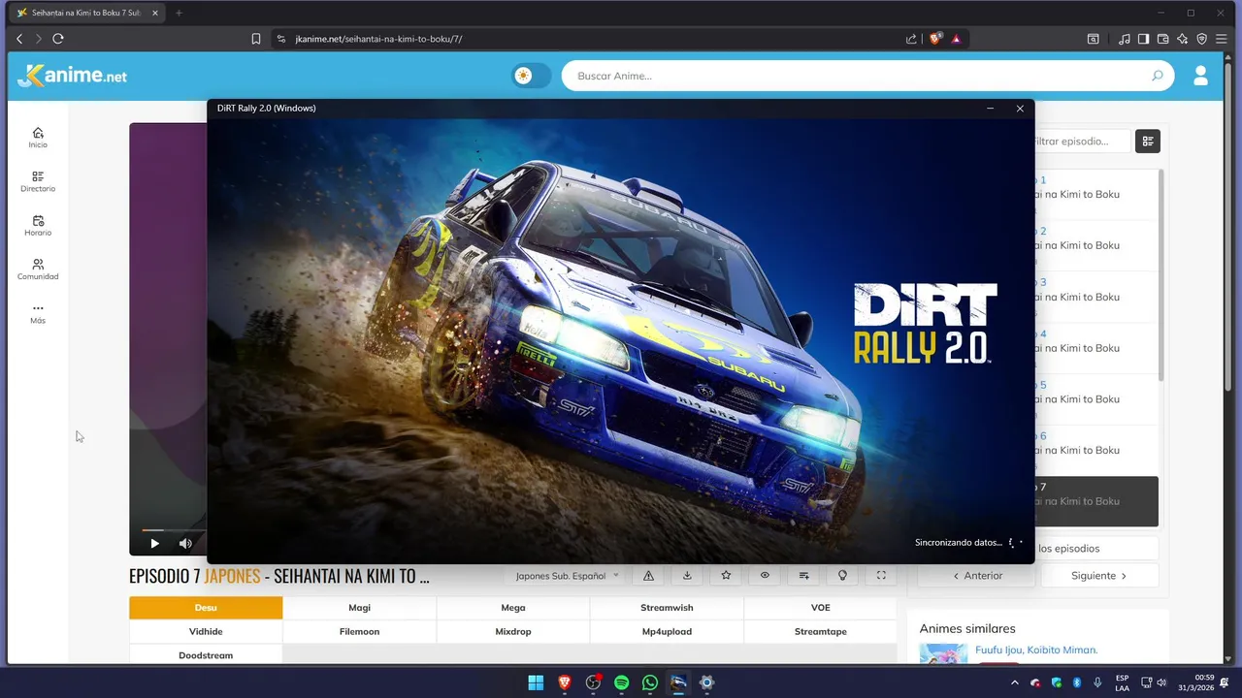Select the Vidhide server tab
The height and width of the screenshot is (698, 1242).
[206, 632]
